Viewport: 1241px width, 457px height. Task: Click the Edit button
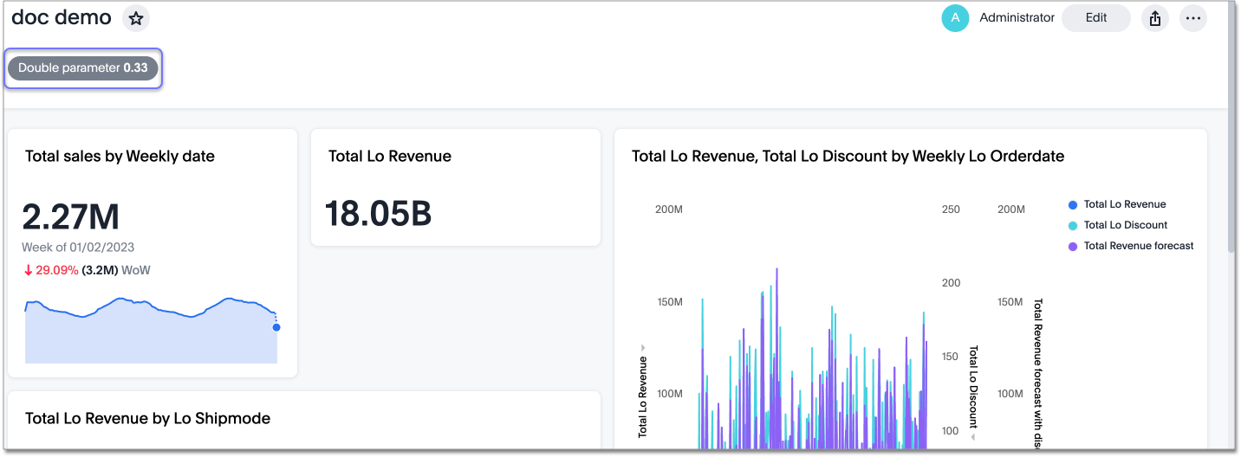point(1095,18)
